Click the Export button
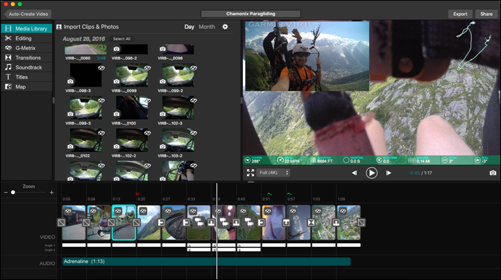The width and height of the screenshot is (501, 280). (460, 14)
